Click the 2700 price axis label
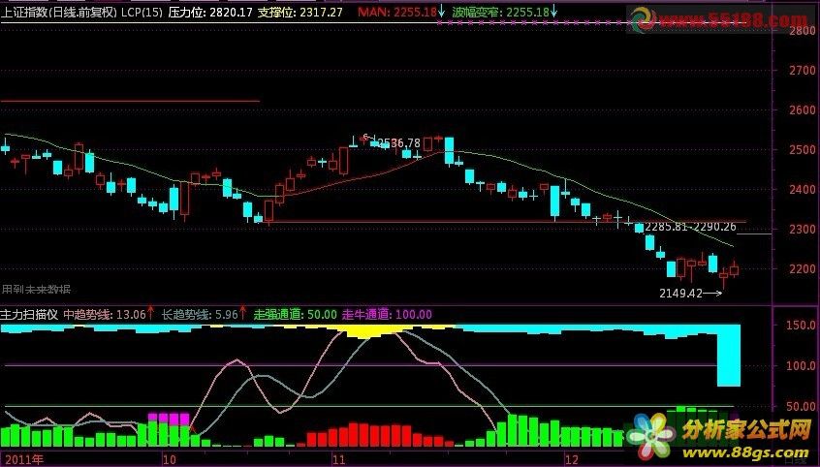Viewport: 820px width, 467px height. (802, 70)
